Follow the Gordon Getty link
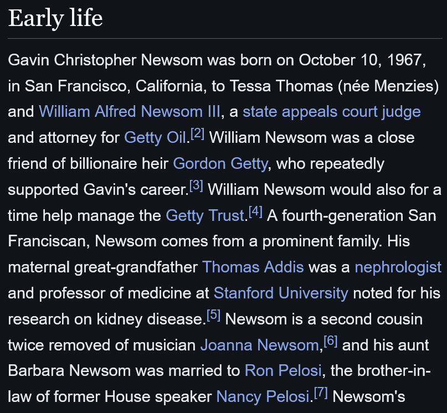447x413 pixels. (220, 164)
